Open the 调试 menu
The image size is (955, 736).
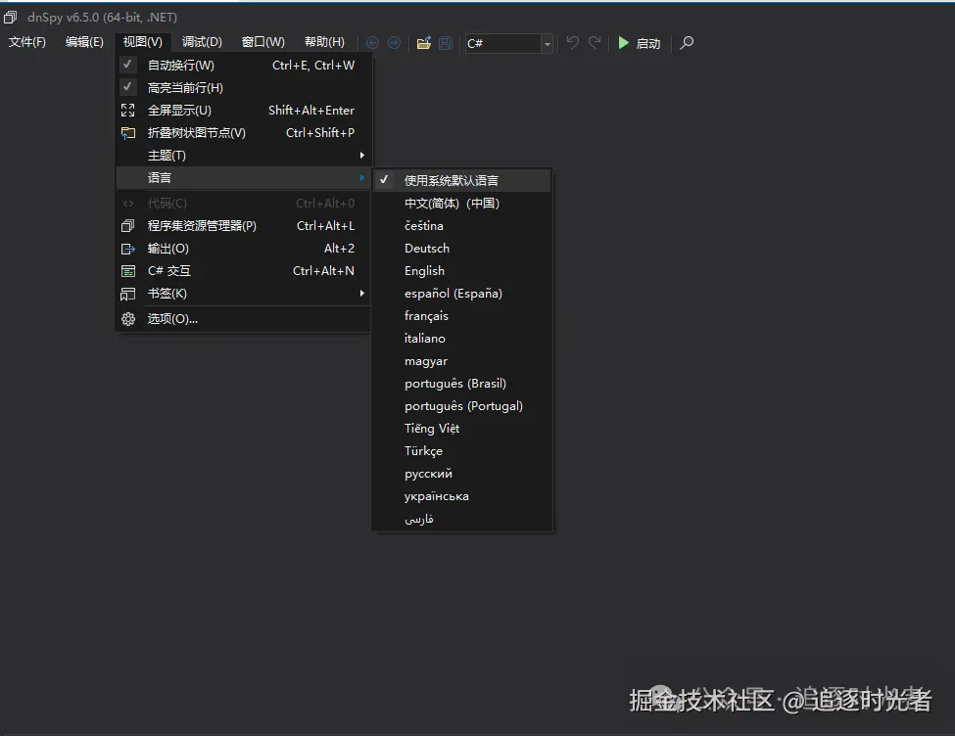pos(201,42)
